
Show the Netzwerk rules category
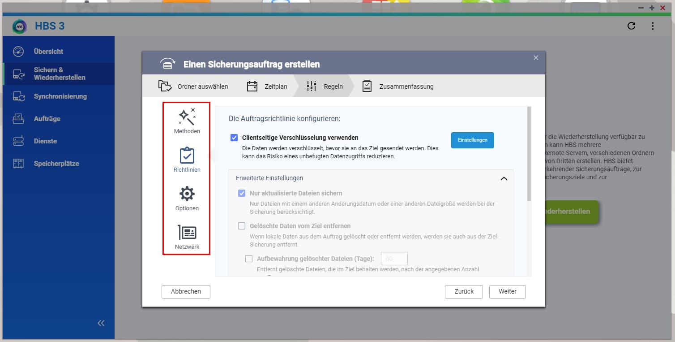187,237
